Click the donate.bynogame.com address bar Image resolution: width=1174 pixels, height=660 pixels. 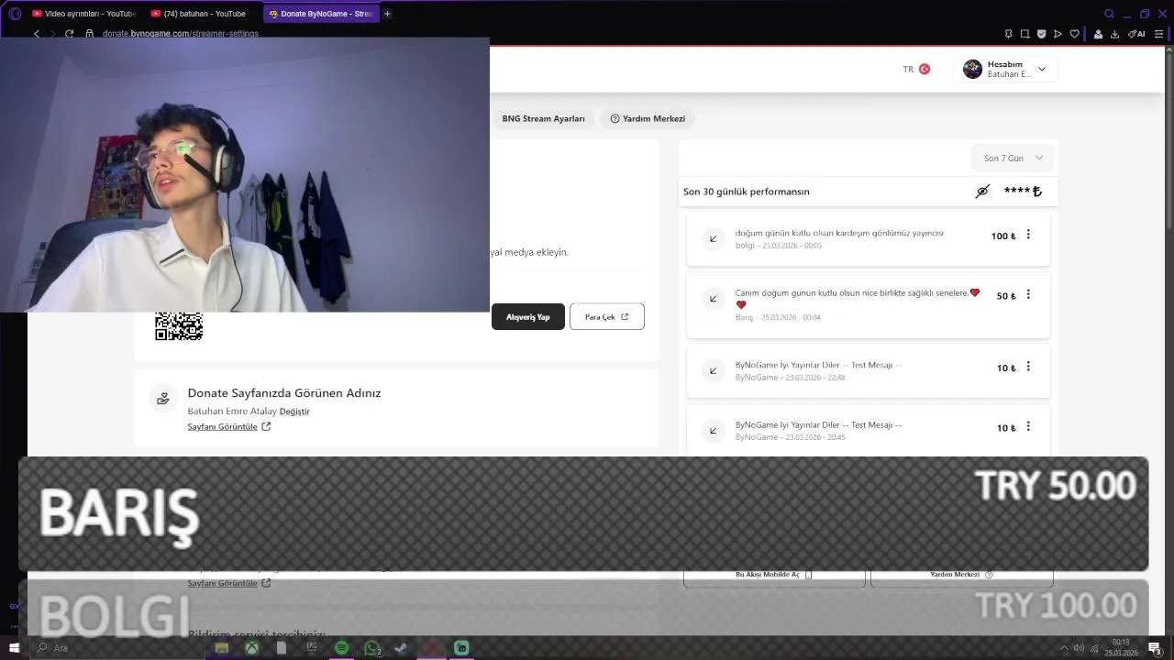tap(181, 34)
